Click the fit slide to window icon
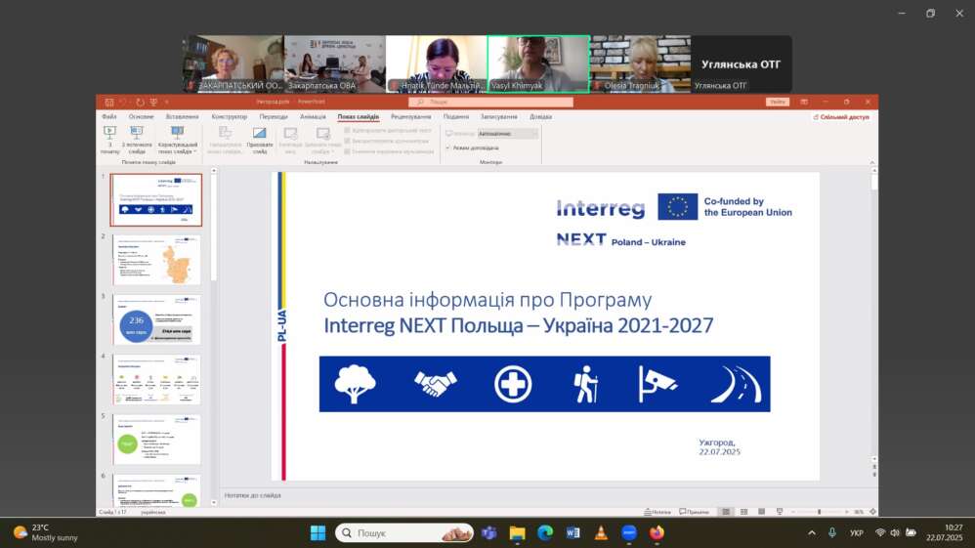Image resolution: width=975 pixels, height=548 pixels. pos(872,511)
